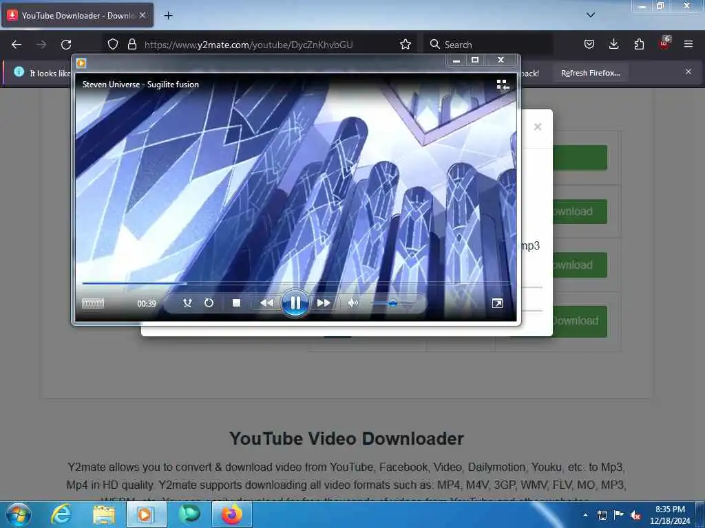This screenshot has width=705, height=528.
Task: Click the bottom green Download button
Action: tap(580, 322)
